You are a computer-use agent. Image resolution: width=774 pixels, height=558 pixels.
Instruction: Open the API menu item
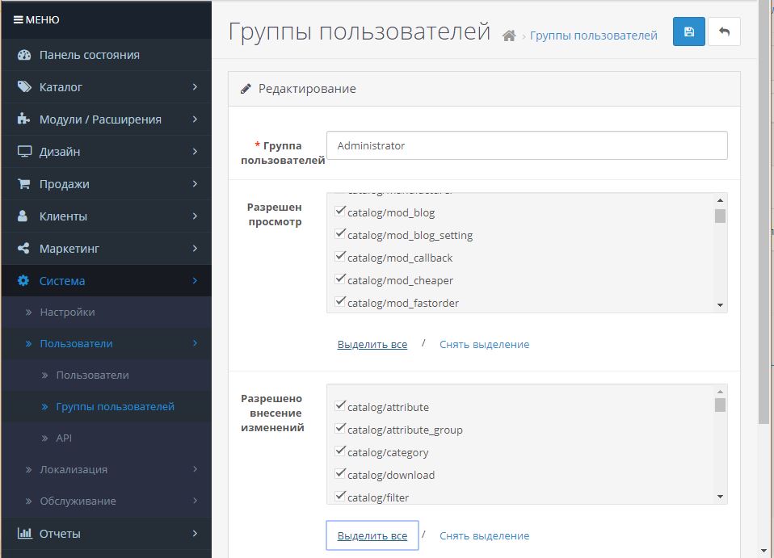64,438
